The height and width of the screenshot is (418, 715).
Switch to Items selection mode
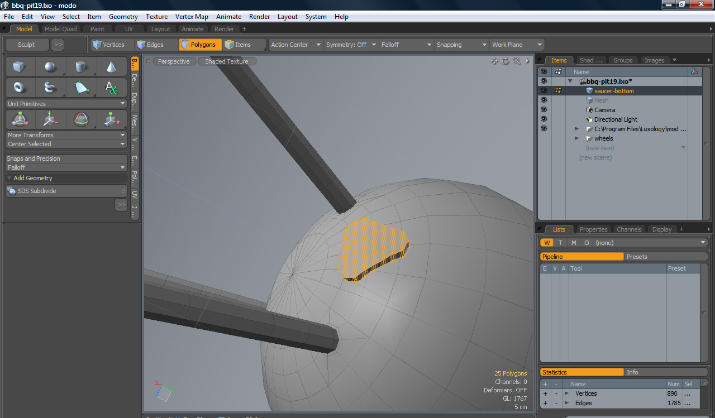click(x=244, y=45)
